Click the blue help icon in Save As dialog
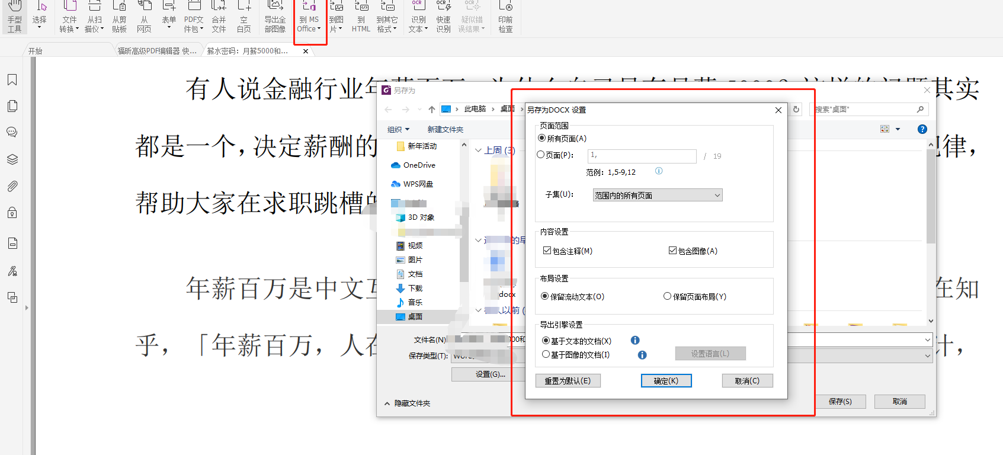The height and width of the screenshot is (455, 1003). (x=922, y=129)
